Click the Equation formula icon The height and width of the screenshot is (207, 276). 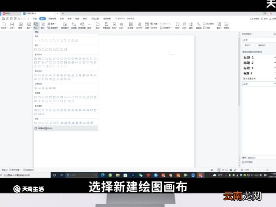pos(184,26)
